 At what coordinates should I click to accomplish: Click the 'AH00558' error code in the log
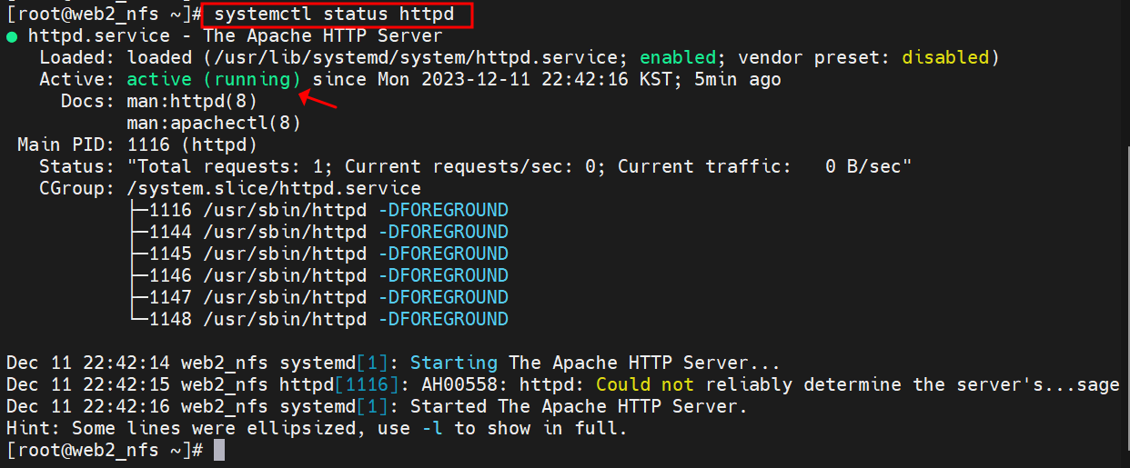coord(459,384)
